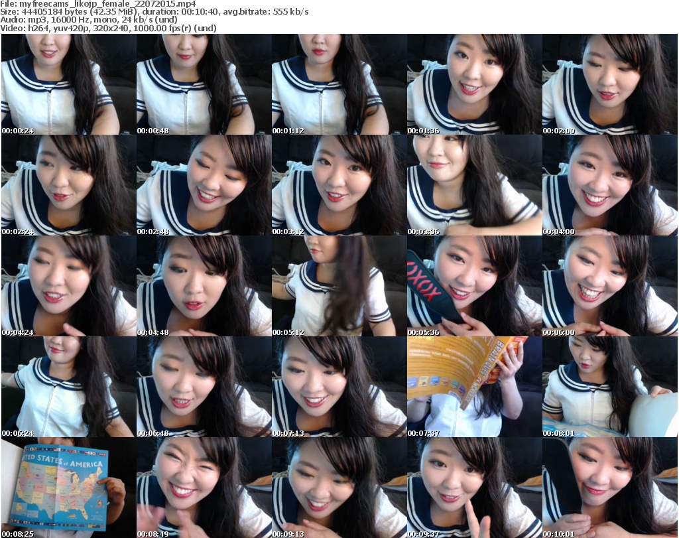Select the frame stamped 00:09:37
This screenshot has height=538, width=679.
(x=474, y=488)
